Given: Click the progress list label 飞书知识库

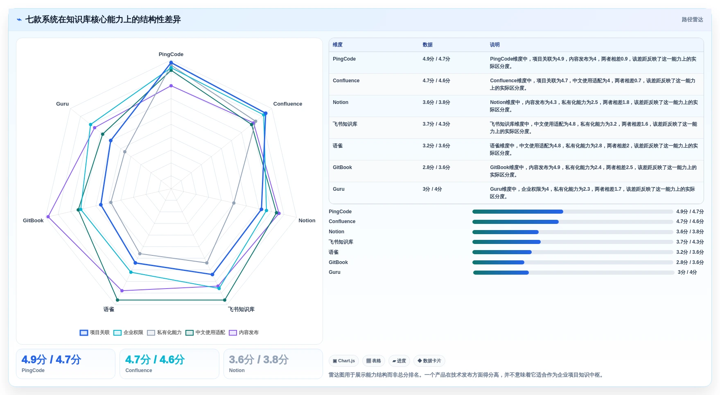Looking at the screenshot, I should point(341,242).
